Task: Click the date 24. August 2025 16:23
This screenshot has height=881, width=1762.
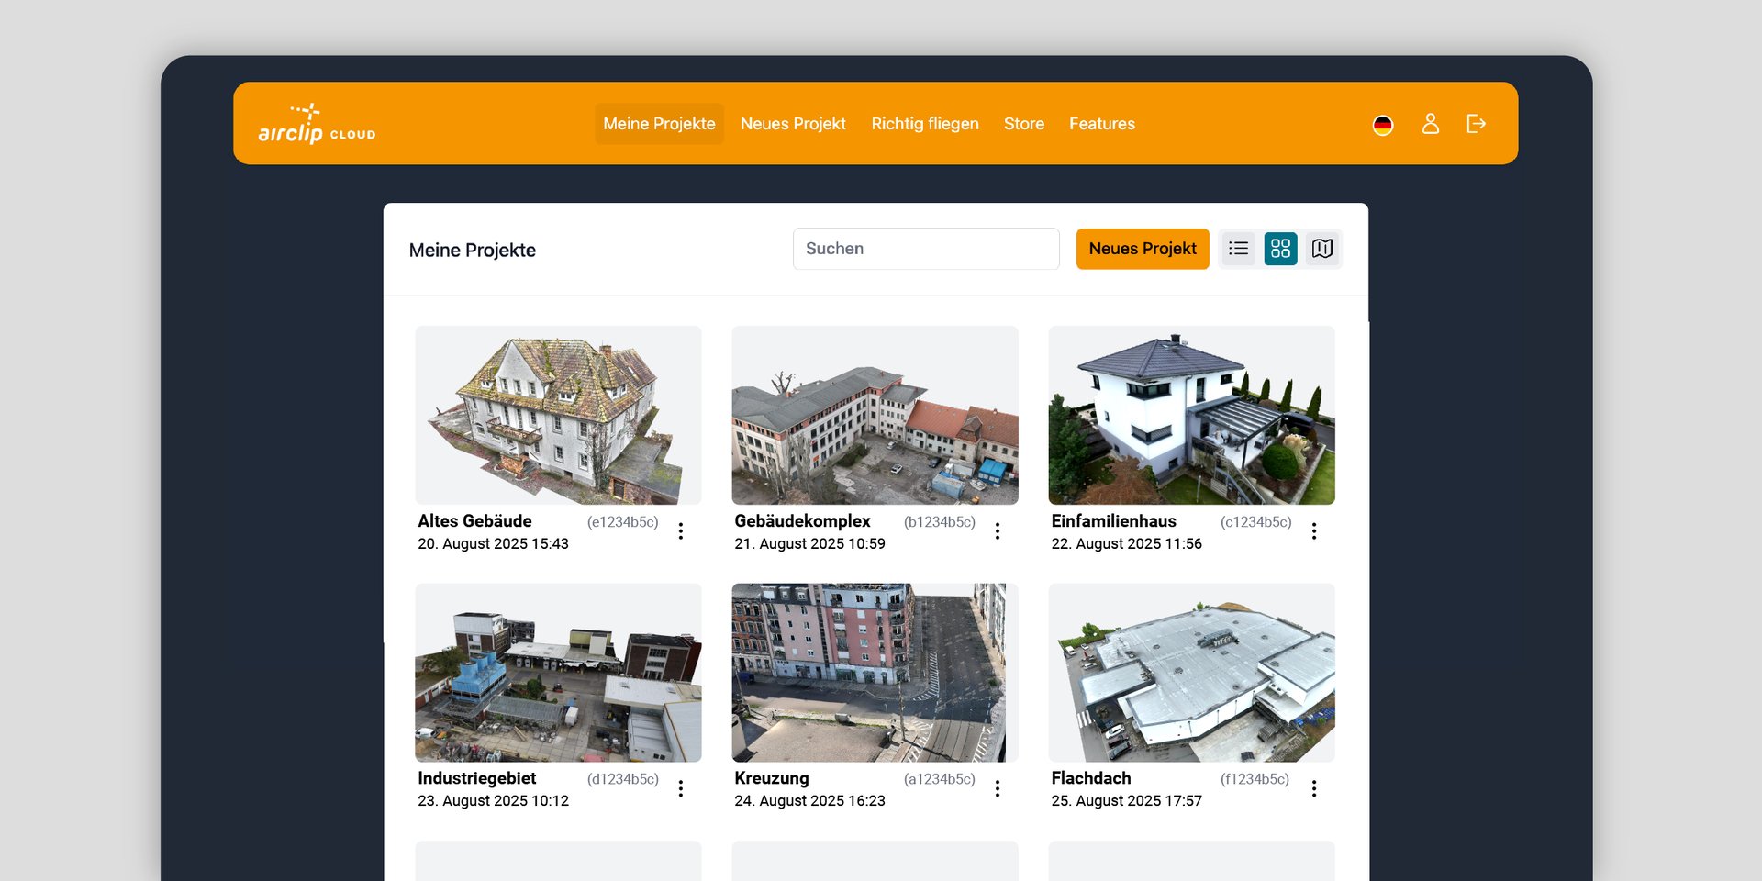Action: tap(809, 801)
